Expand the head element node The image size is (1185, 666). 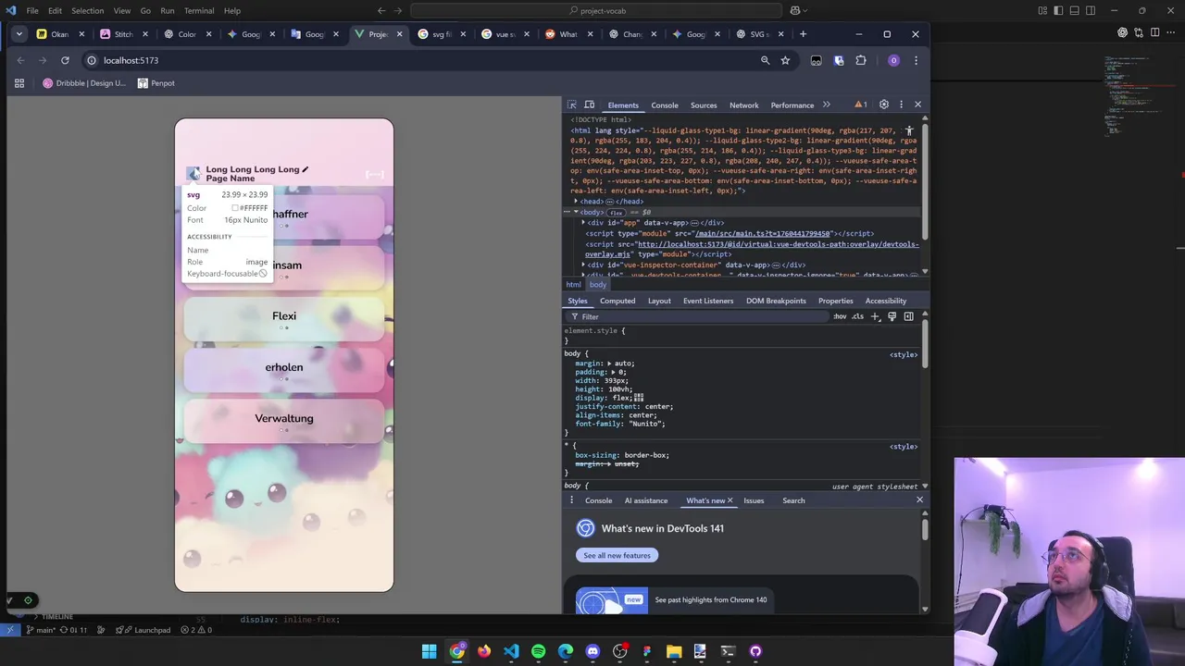click(x=576, y=202)
